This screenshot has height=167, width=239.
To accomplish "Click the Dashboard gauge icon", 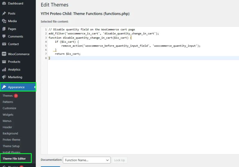I will pyautogui.click(x=4, y=3).
